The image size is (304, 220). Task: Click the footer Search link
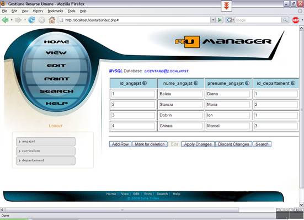[x=162, y=194]
